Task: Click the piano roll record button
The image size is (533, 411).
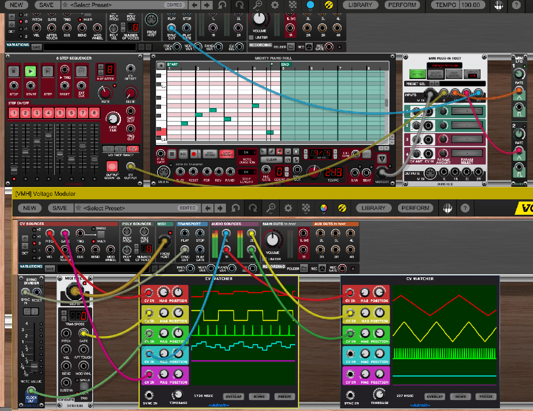Action: 194,154
